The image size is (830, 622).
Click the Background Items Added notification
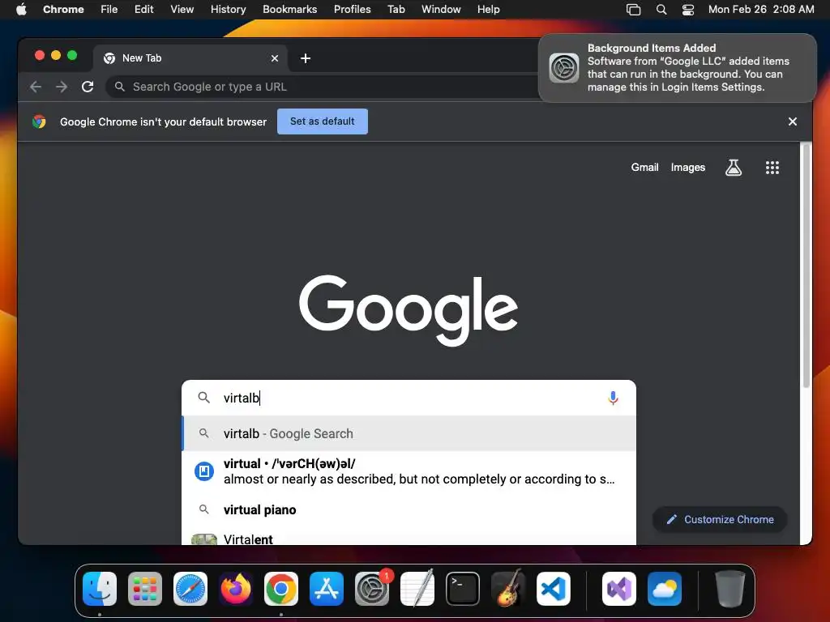[678, 68]
